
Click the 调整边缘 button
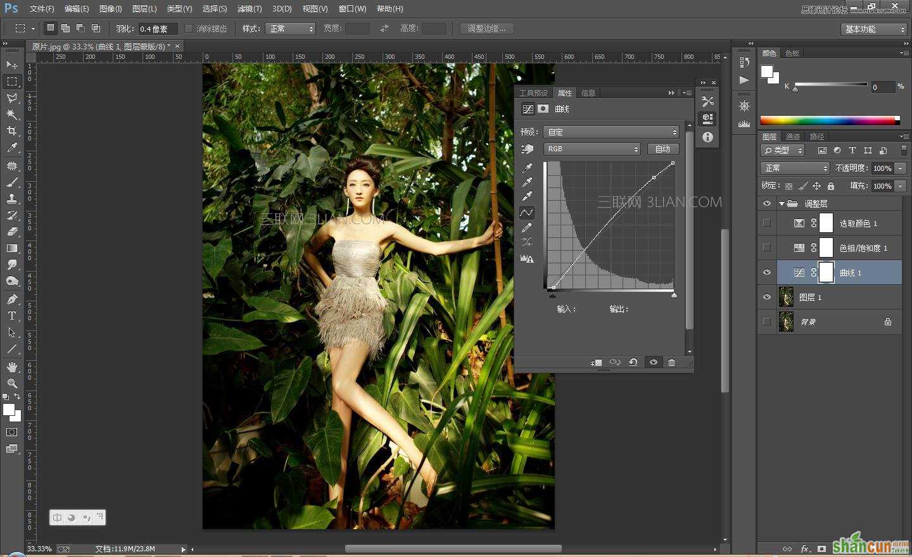coord(486,28)
